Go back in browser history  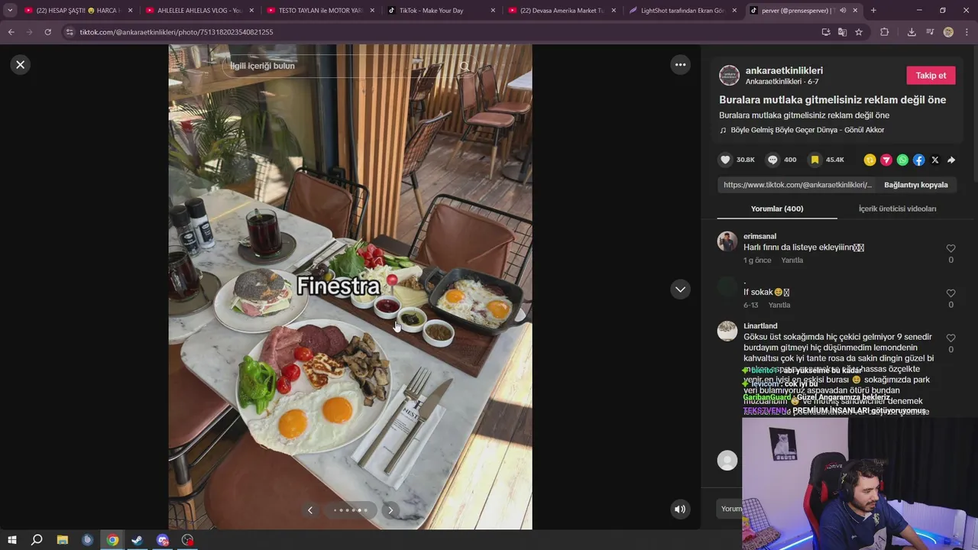[x=11, y=32]
